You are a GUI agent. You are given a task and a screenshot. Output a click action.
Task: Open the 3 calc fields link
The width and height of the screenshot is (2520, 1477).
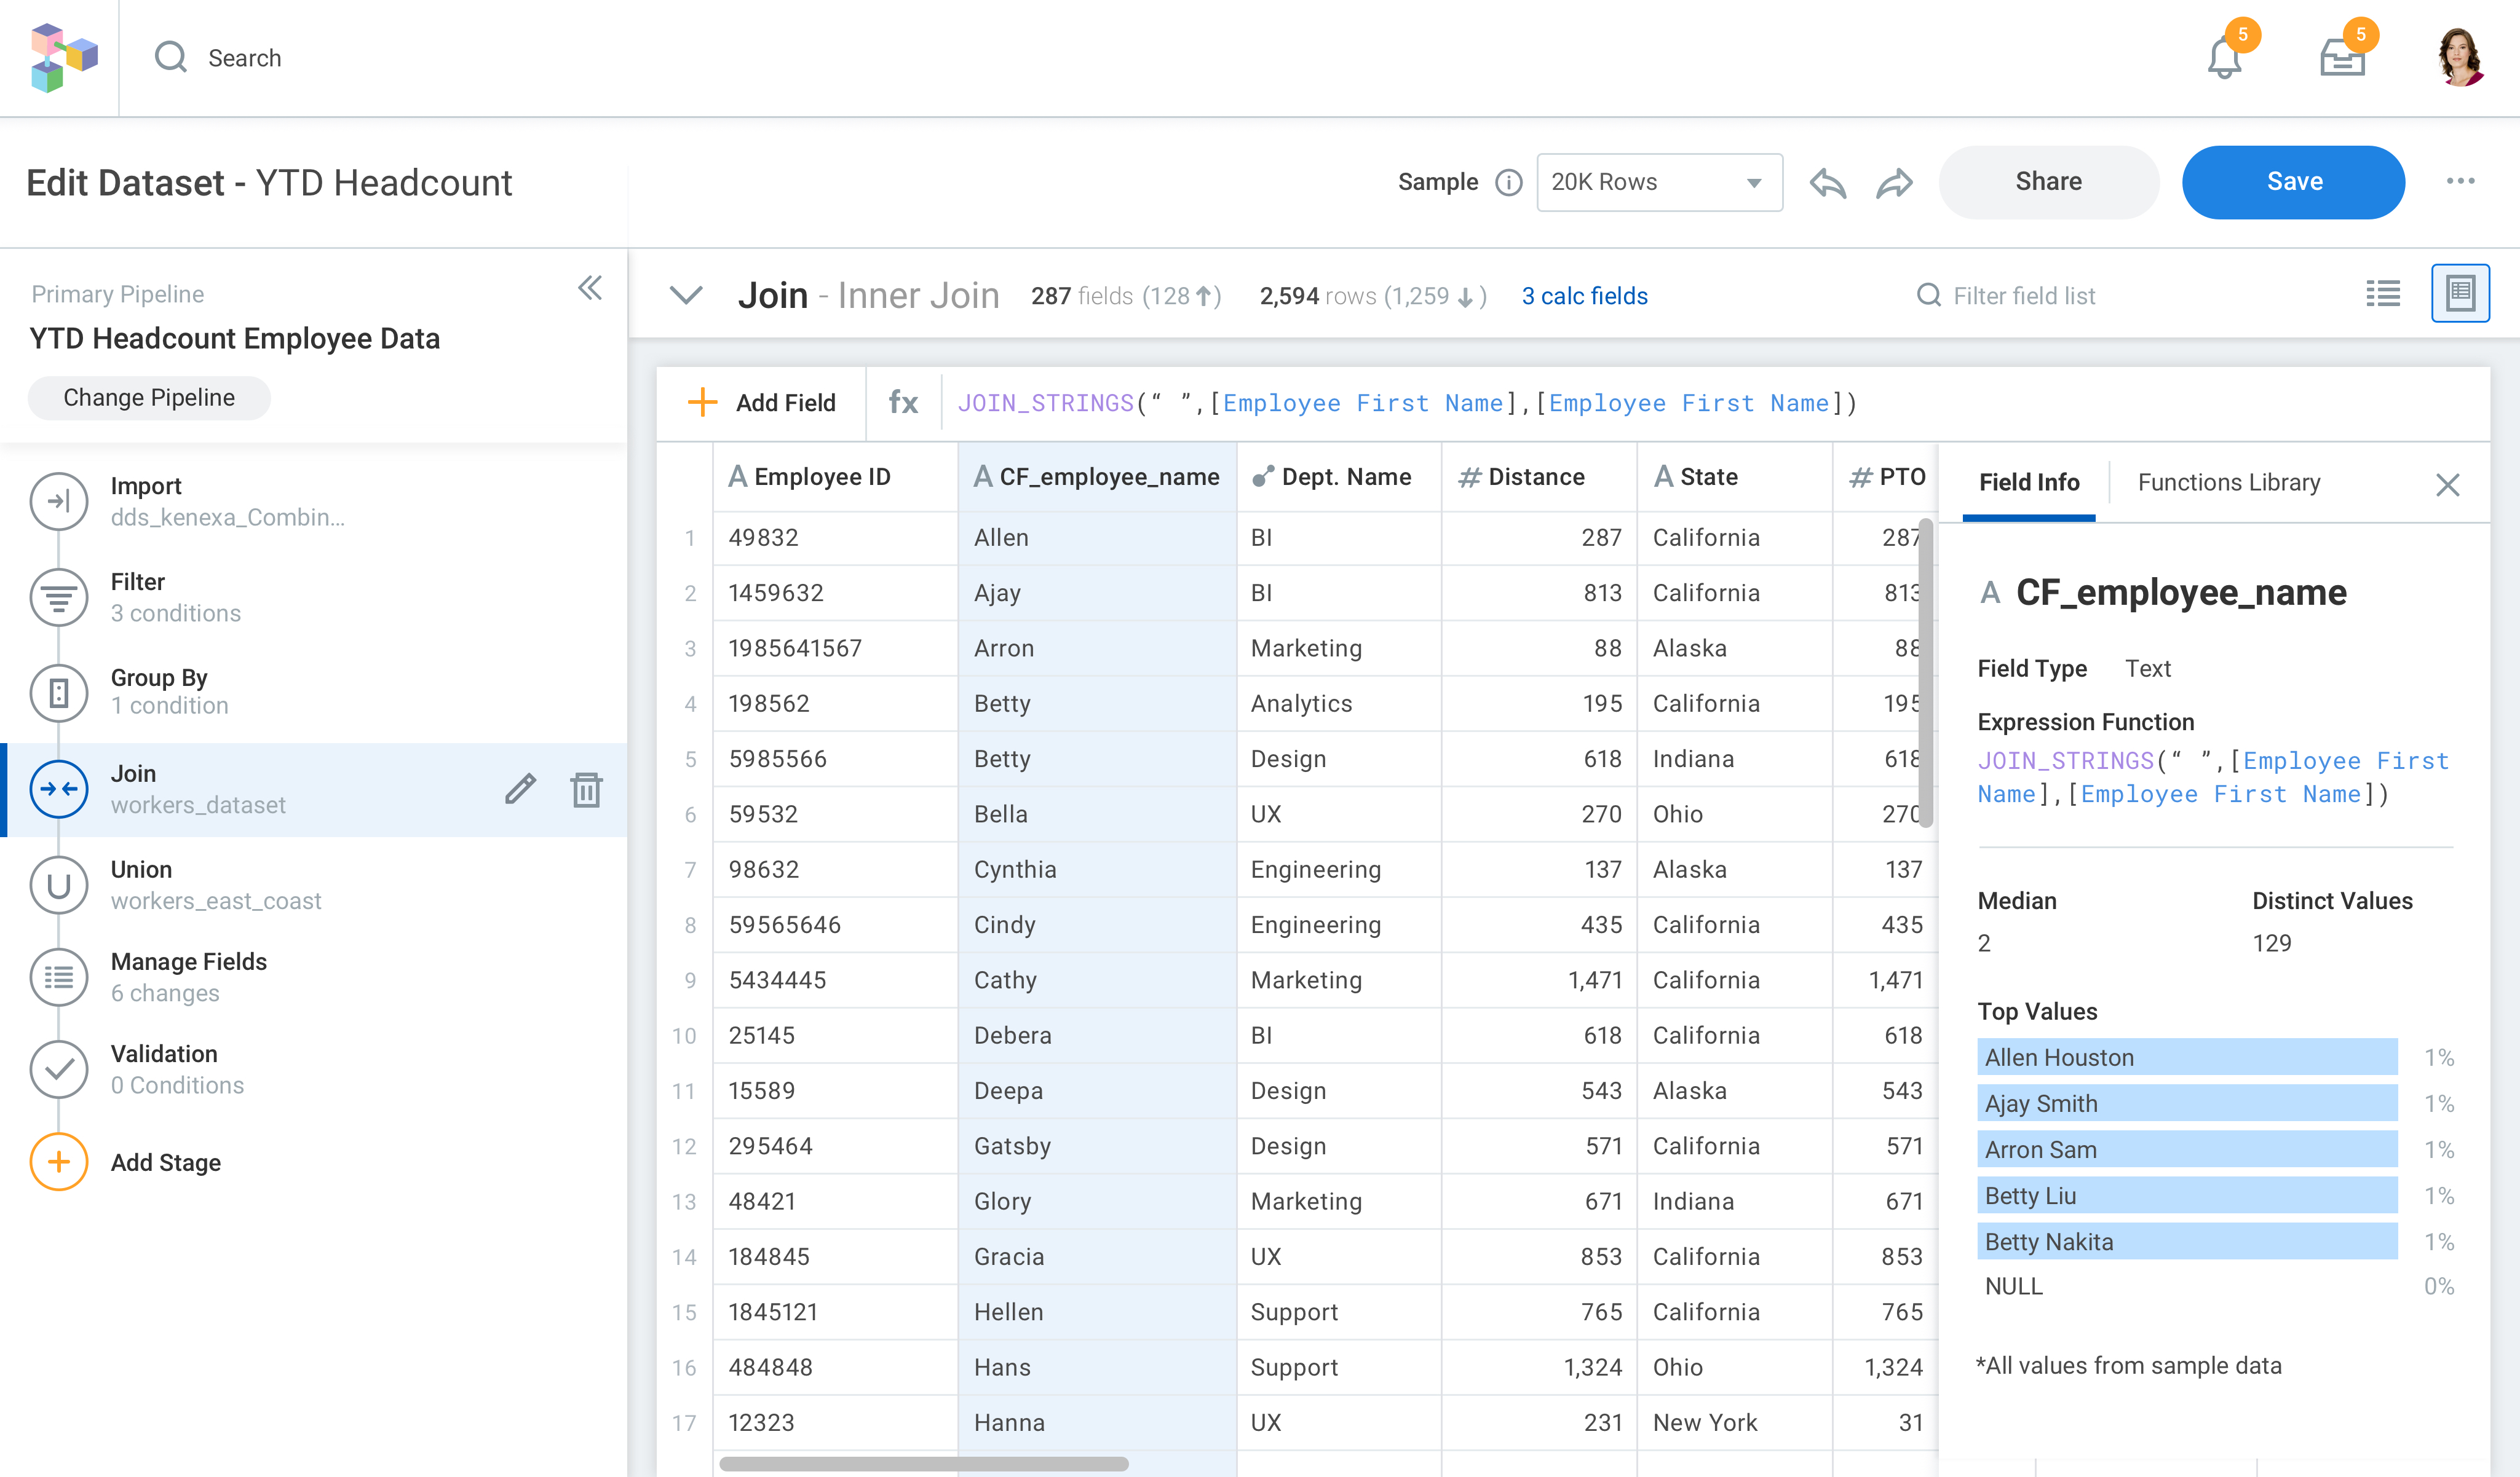[x=1584, y=296]
